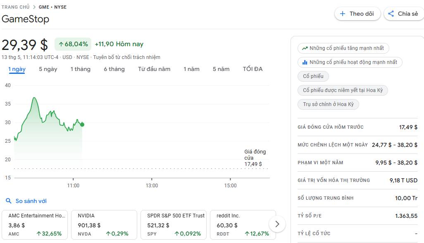Open Cổ phiếu được niêm yết tại Hoa Kỳ
Image resolution: width=424 pixels, height=243 pixels.
click(x=343, y=90)
